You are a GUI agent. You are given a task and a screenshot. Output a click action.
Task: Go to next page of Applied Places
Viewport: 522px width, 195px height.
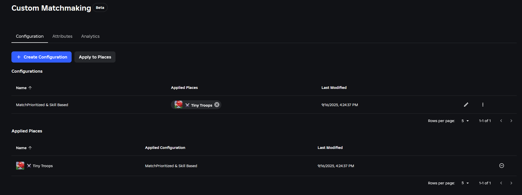[x=511, y=183]
